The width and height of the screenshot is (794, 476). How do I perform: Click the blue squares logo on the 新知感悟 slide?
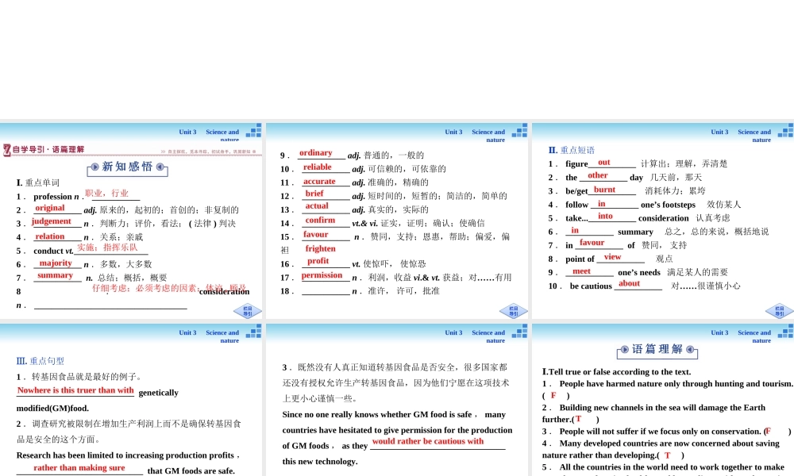click(x=254, y=131)
